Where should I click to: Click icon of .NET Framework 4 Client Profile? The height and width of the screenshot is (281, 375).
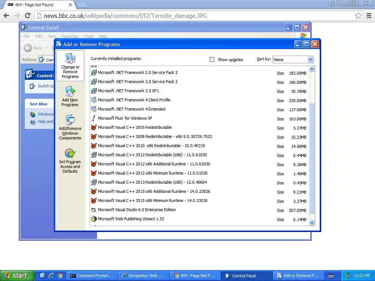pyautogui.click(x=94, y=100)
